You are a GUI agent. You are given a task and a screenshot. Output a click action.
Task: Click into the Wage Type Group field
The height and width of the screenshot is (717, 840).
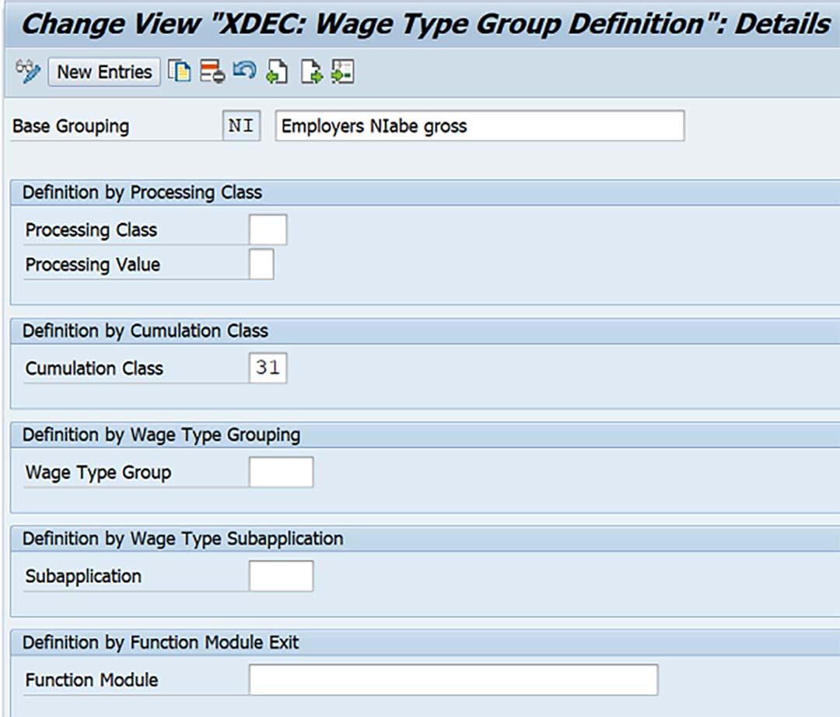pos(282,472)
